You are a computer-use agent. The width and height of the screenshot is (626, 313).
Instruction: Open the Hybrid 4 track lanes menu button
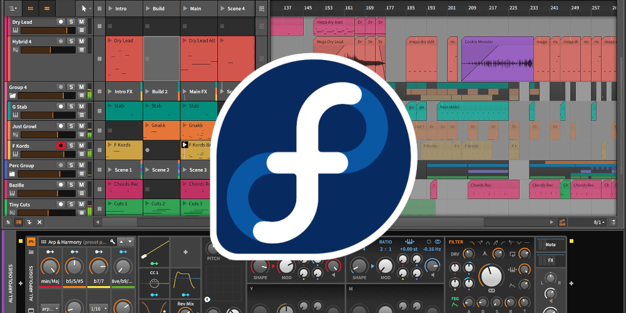[81, 50]
